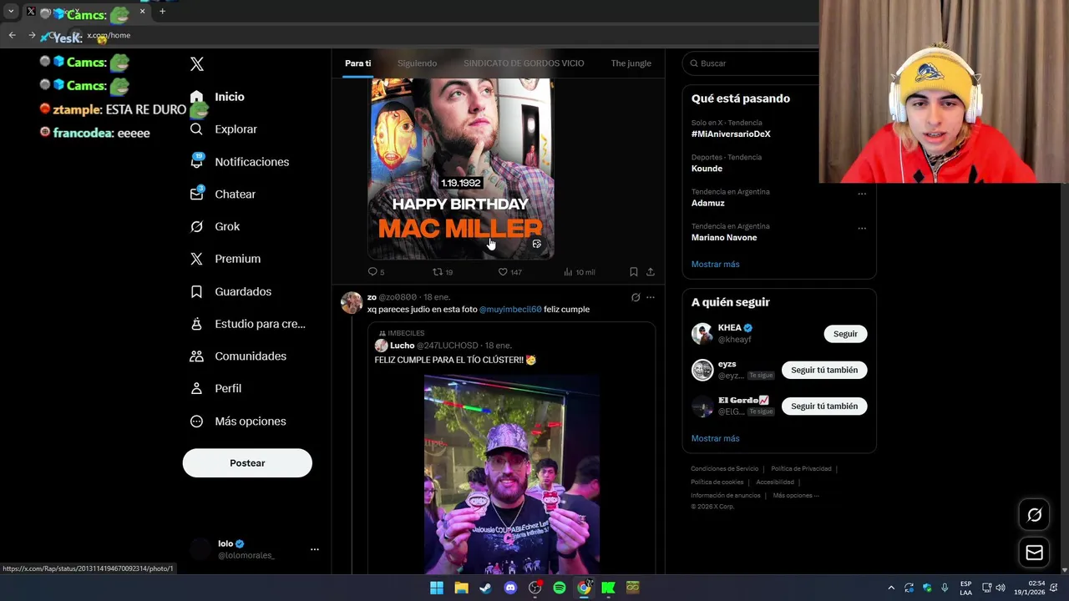This screenshot has width=1069, height=601.
Task: Open new browser tab plus button
Action: [162, 12]
